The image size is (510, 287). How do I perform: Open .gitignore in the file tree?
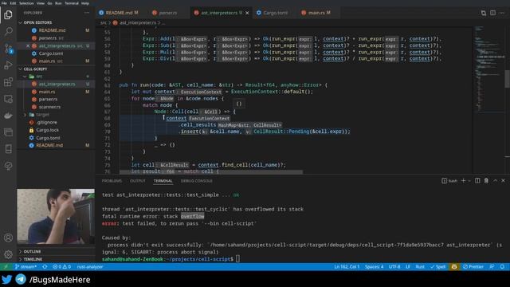[x=46, y=122]
